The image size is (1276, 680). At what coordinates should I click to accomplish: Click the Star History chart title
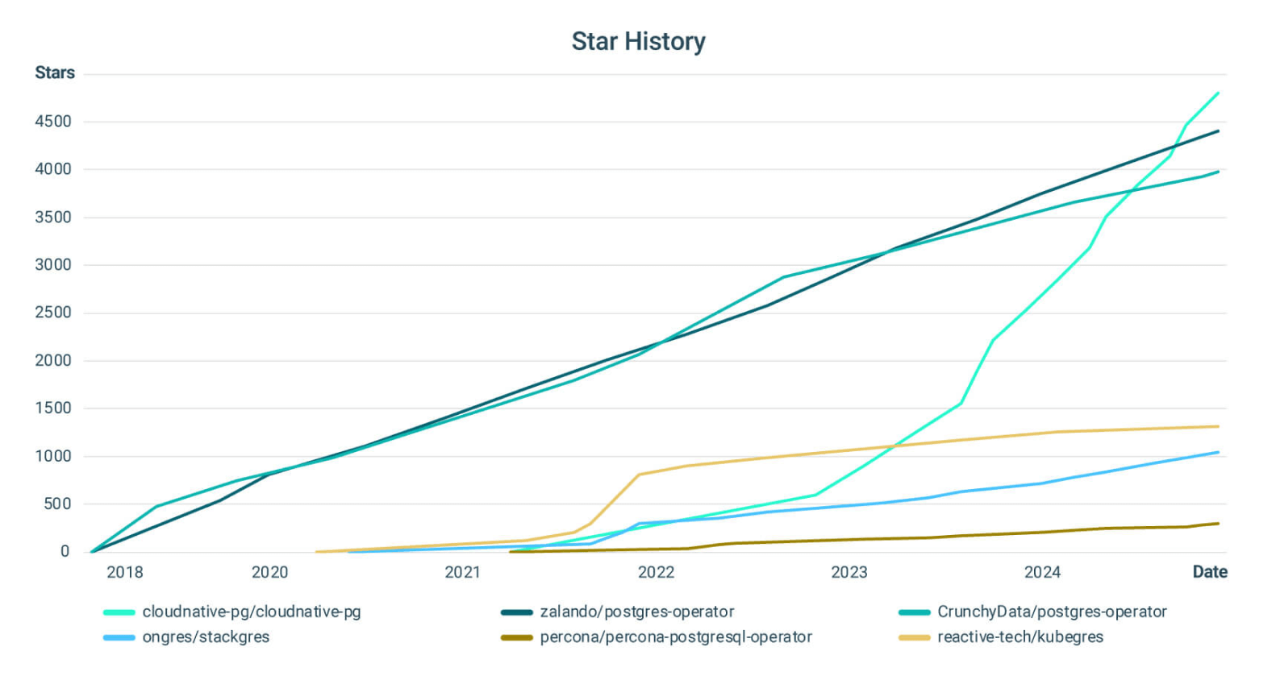pos(638,41)
